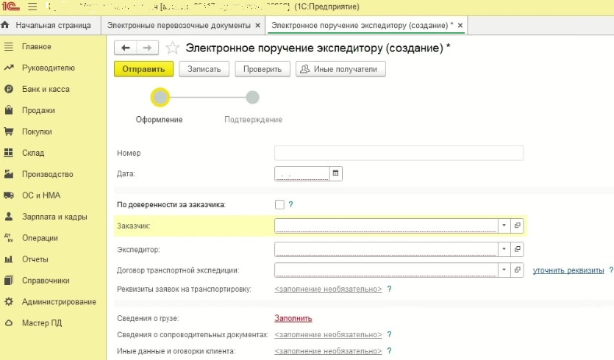Viewport: 614px width, 360px height.
Task: Click the Записать button
Action: [x=204, y=69]
